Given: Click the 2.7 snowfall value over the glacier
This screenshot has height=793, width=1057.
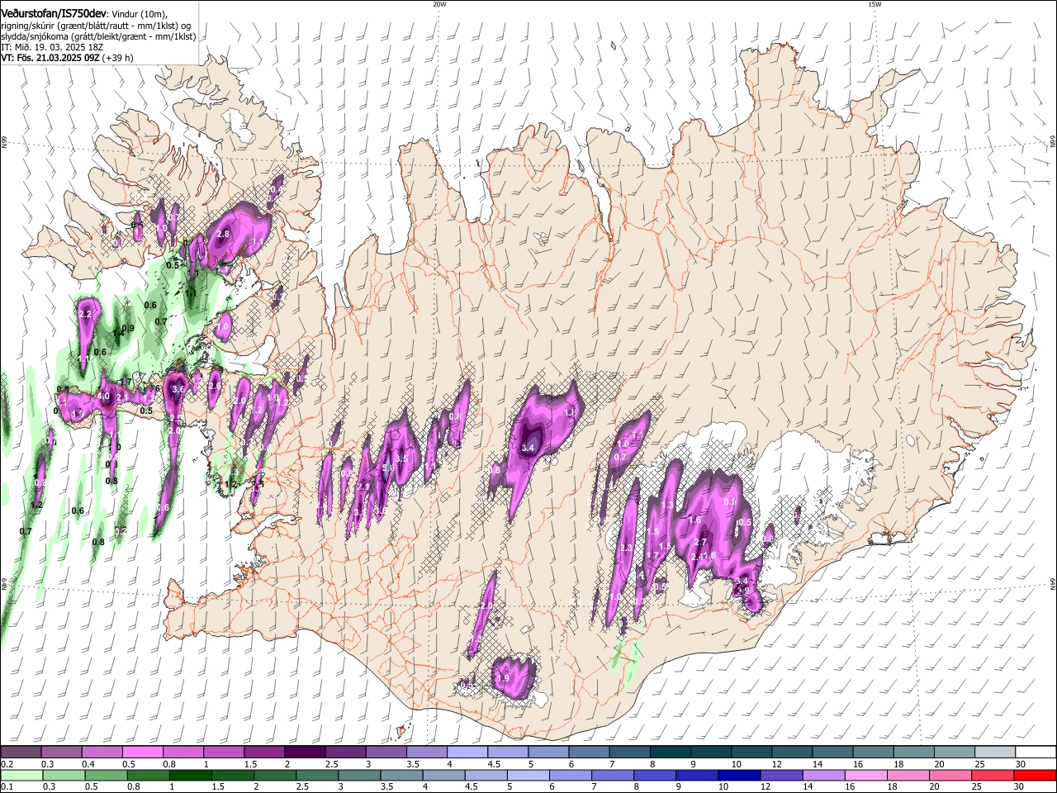Looking at the screenshot, I should (x=700, y=542).
